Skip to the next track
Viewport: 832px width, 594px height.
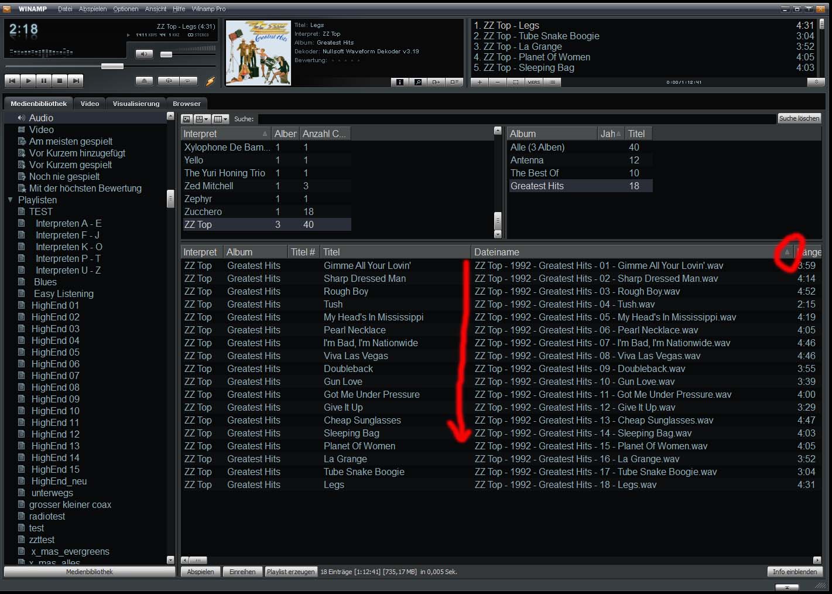(x=76, y=81)
